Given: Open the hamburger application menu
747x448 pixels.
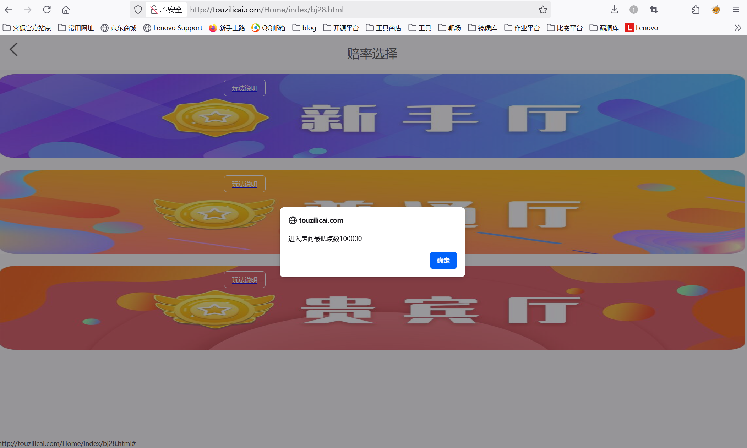Looking at the screenshot, I should pos(736,10).
